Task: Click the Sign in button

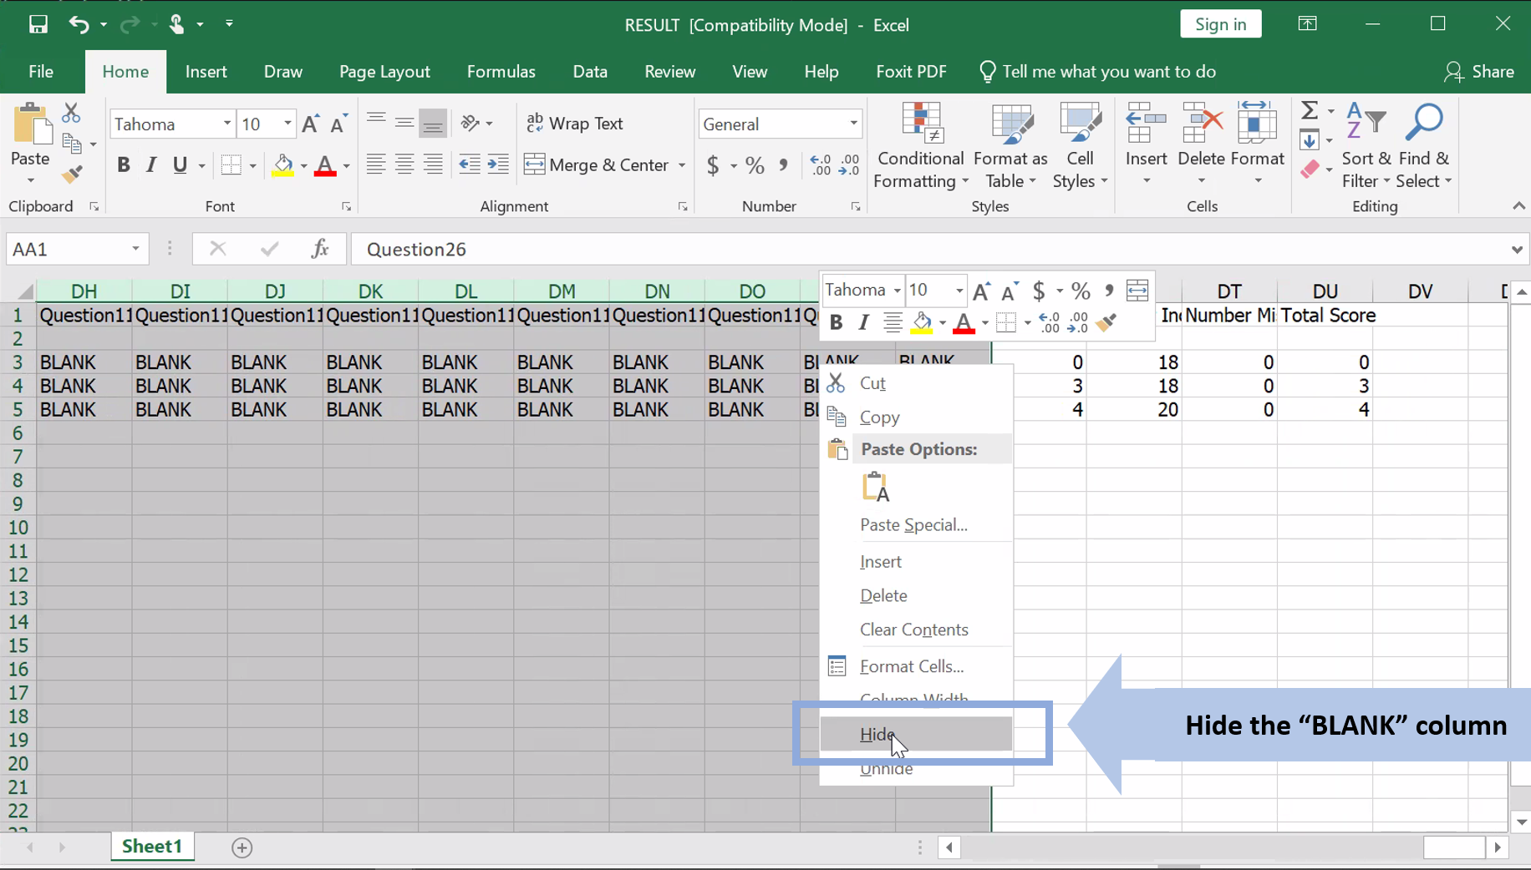Action: pyautogui.click(x=1220, y=24)
